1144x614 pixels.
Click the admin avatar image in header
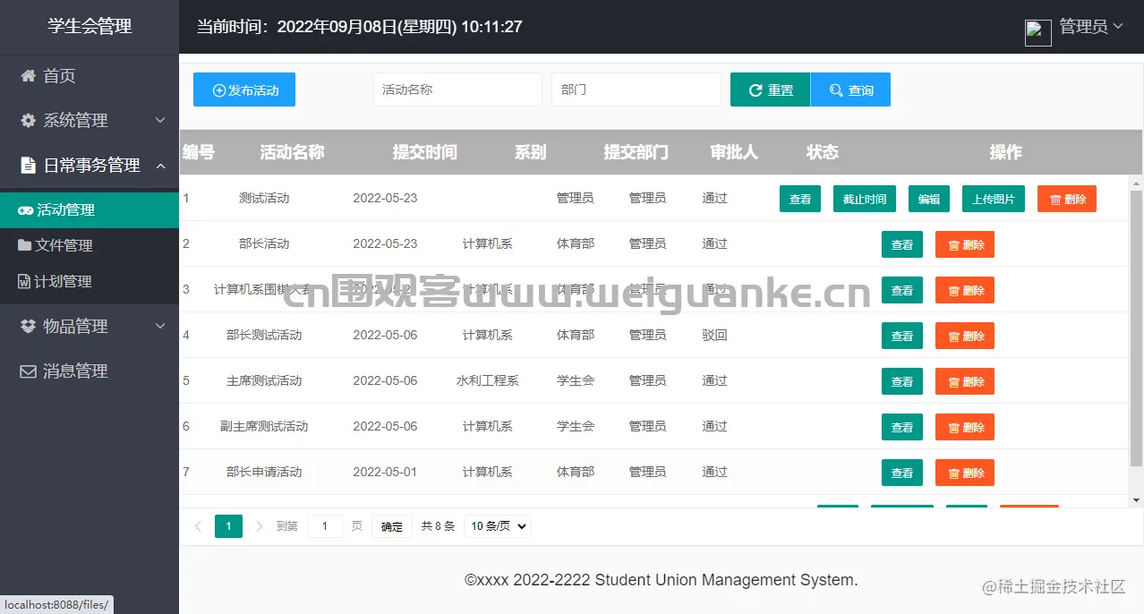(x=1037, y=32)
